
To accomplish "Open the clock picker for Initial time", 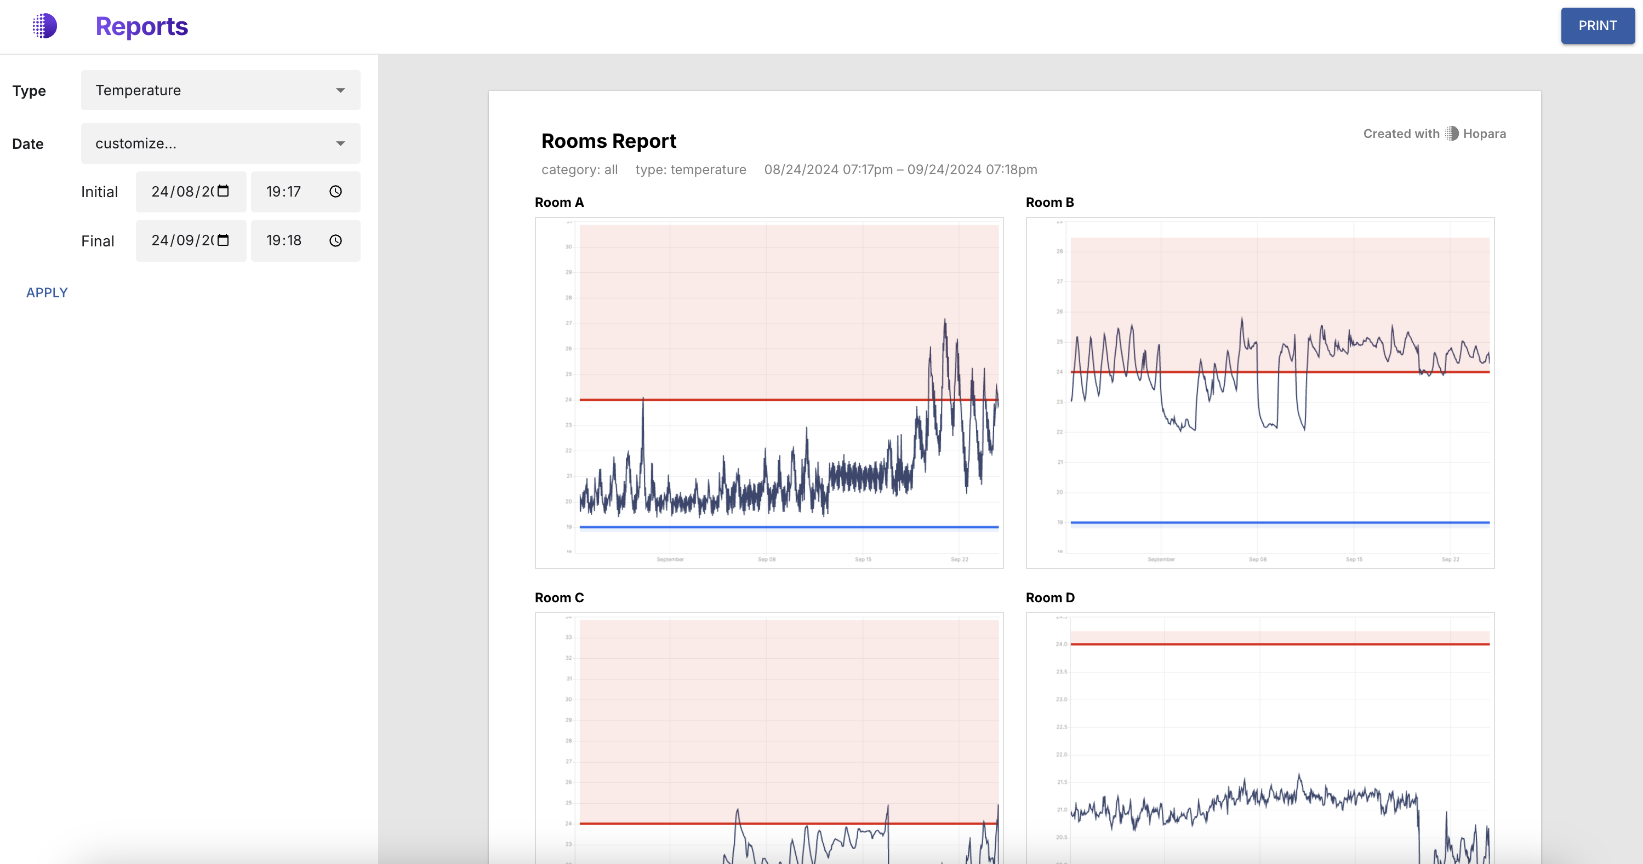I will (335, 192).
